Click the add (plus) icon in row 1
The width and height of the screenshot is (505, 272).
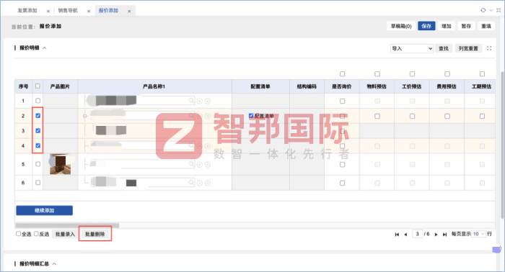pos(200,101)
